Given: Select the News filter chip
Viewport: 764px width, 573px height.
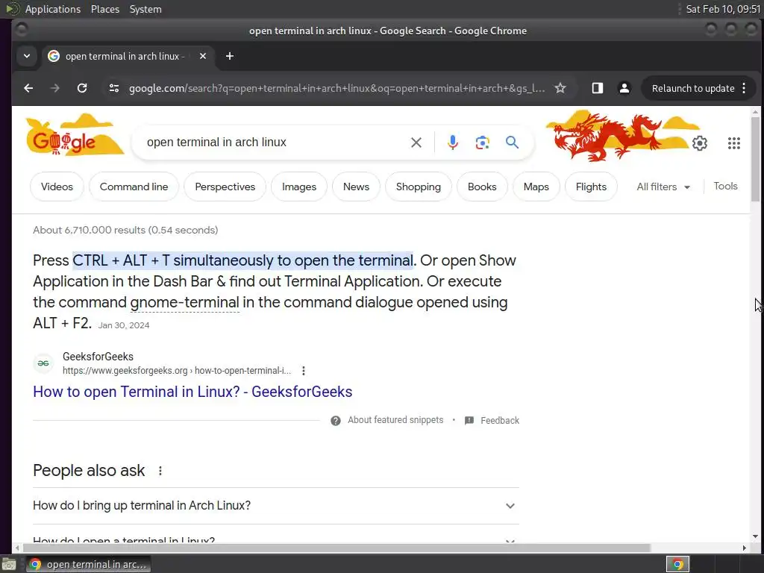Looking at the screenshot, I should point(356,187).
